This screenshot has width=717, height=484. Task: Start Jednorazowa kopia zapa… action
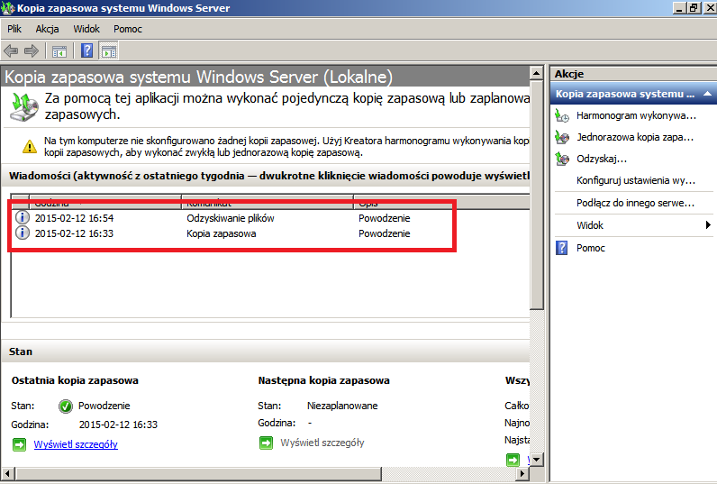635,137
